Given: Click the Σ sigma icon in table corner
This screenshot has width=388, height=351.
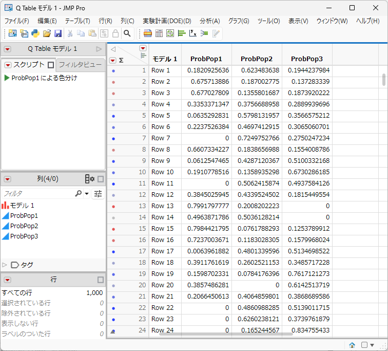Looking at the screenshot, I should click(x=121, y=60).
